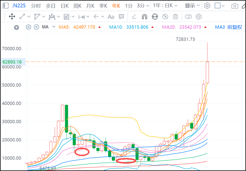The width and height of the screenshot is (246, 171).
Task: Hide all drawings with crossed-eye icon
Action: tap(165, 17)
